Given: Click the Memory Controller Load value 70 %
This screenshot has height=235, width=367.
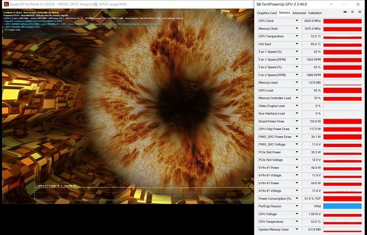Looking at the screenshot, I should coord(312,98).
